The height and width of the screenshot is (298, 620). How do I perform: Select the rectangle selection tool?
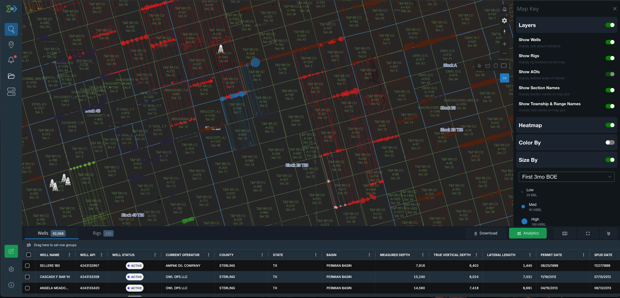coord(504,66)
